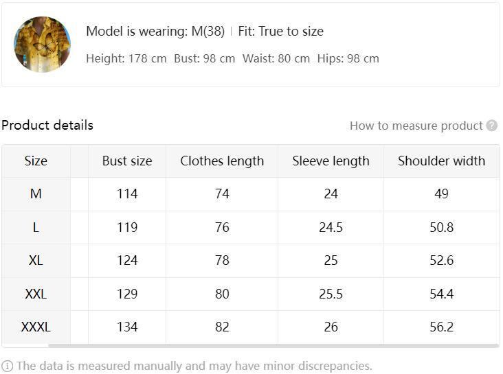This screenshot has width=503, height=374.
Task: Click the Clothes length column header
Action: pos(222,161)
